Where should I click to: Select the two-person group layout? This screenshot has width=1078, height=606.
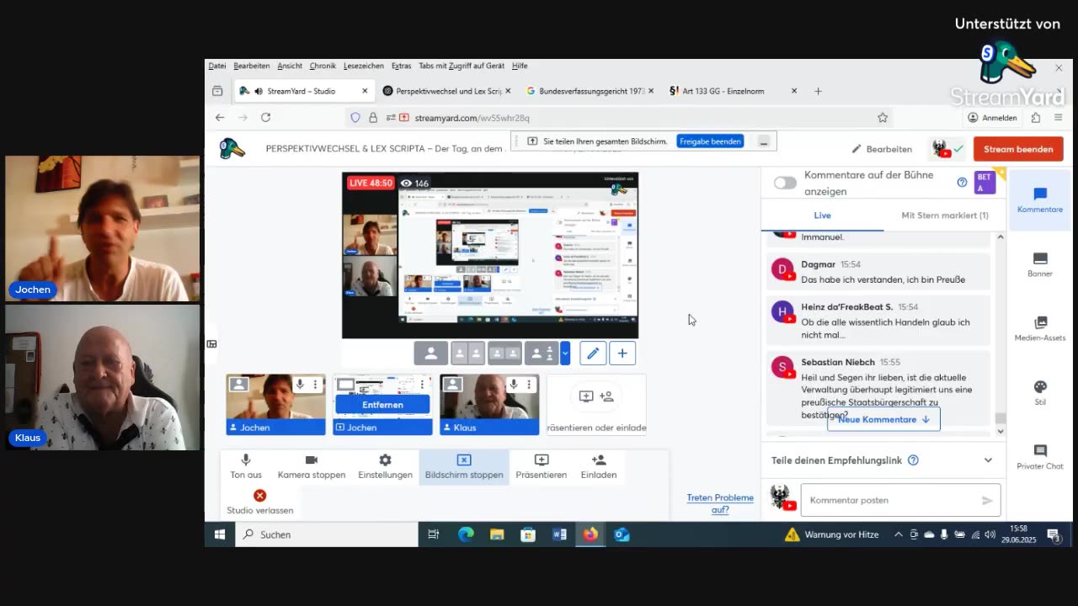coord(504,353)
